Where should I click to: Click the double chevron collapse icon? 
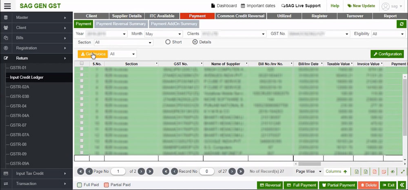(x=402, y=185)
